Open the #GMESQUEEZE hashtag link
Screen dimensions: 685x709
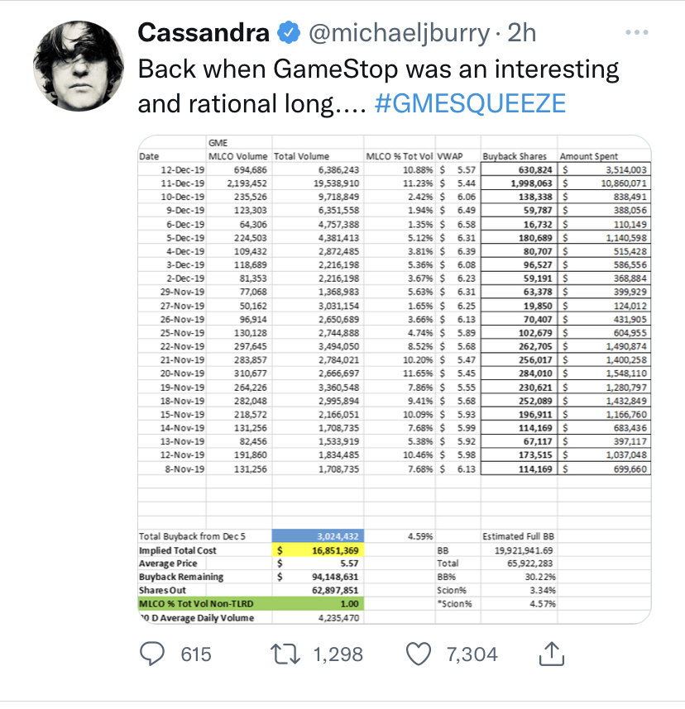[x=470, y=103]
